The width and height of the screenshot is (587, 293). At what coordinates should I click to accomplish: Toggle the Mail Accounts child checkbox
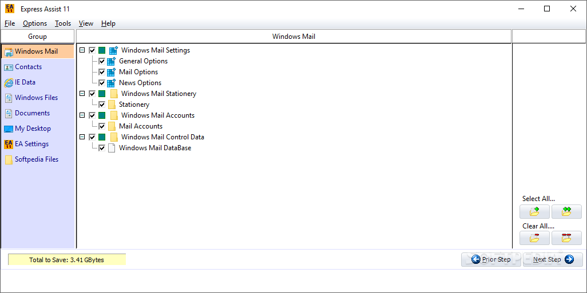(x=102, y=126)
